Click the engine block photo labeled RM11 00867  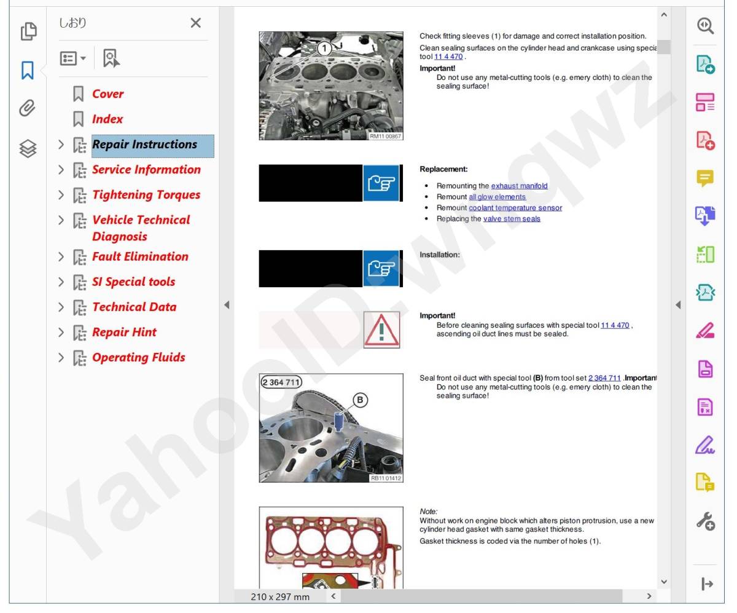(331, 86)
